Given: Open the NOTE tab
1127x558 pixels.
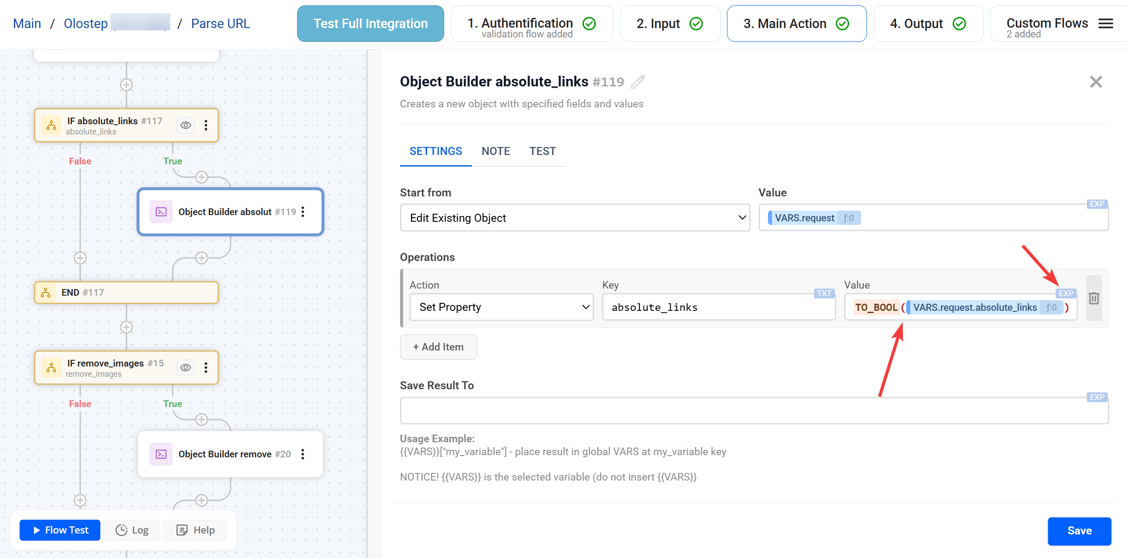Looking at the screenshot, I should (495, 151).
